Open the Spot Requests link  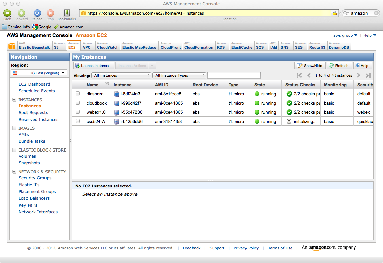pyautogui.click(x=34, y=113)
